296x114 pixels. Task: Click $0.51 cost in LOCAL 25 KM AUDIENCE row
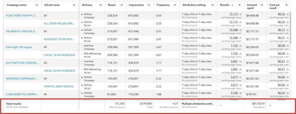pos(282,69)
